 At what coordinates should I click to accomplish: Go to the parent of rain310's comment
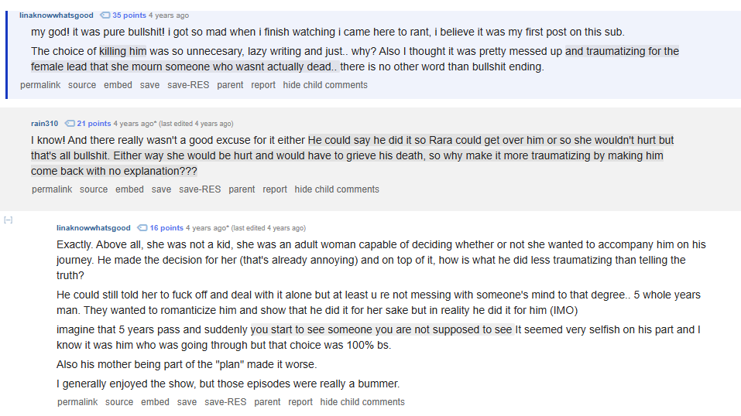[x=242, y=189]
